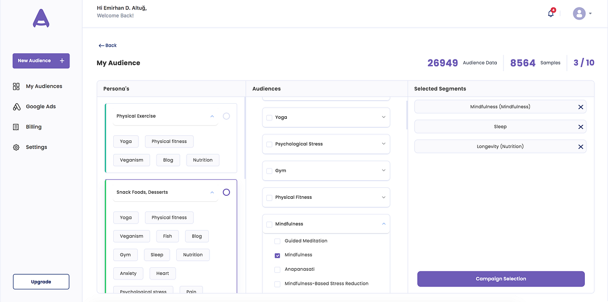Click the Campaign Selection button
Image resolution: width=608 pixels, height=302 pixels.
pos(501,279)
